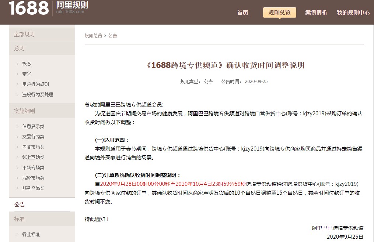Click the chevron beside 线上互动类
The width and height of the screenshot is (374, 242).
tap(17, 157)
